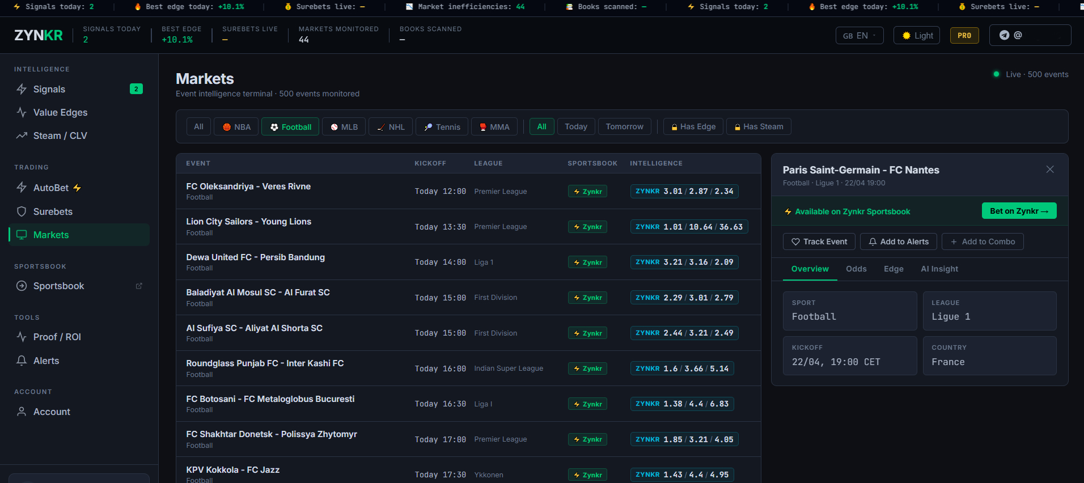Click odds 1.6 / 3.66 / 5.14 chip
The image size is (1084, 483).
click(x=682, y=368)
